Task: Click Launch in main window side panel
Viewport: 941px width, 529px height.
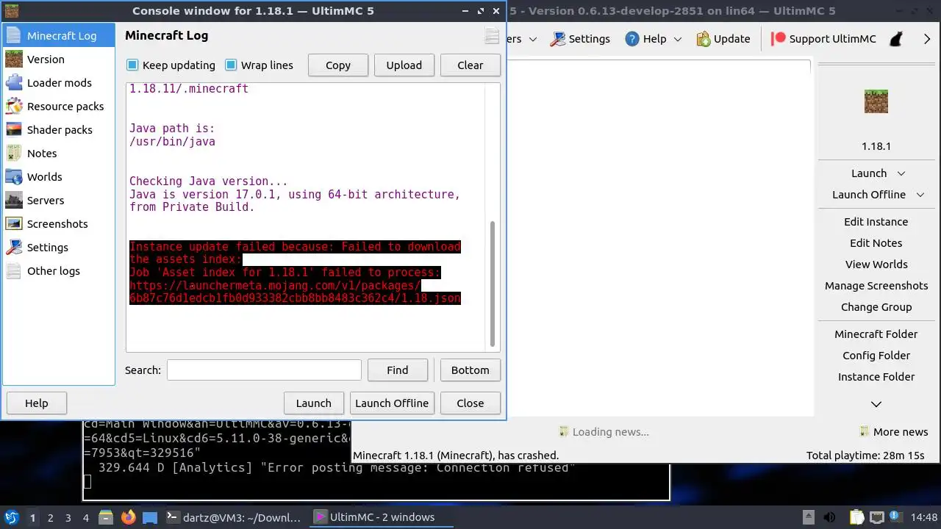Action: point(869,173)
